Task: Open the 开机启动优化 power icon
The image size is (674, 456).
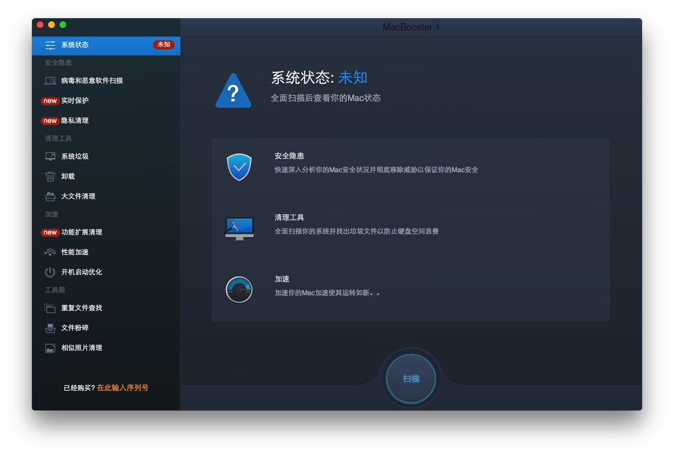Action: [x=50, y=272]
